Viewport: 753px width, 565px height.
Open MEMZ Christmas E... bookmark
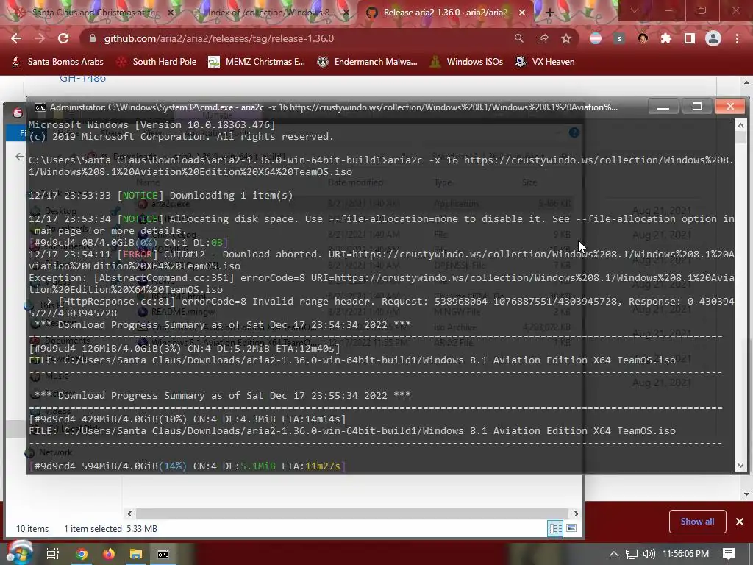click(x=257, y=62)
